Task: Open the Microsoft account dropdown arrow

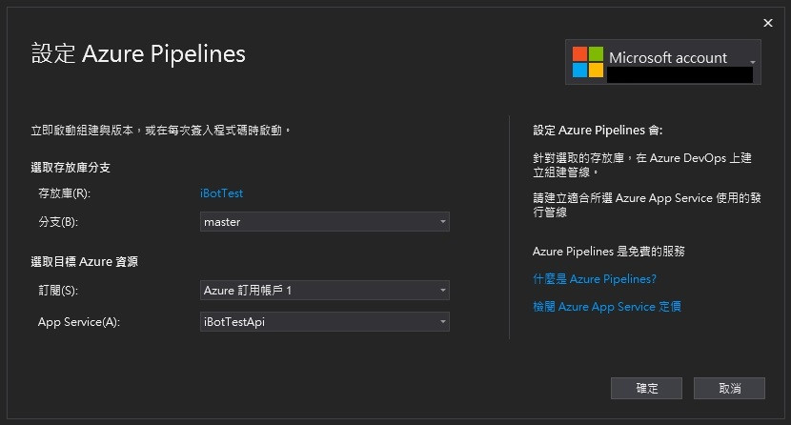Action: 753,62
